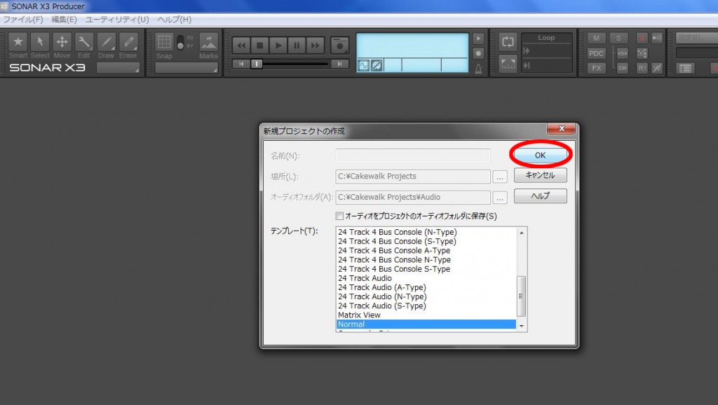Toggle global Mute (M)
The image size is (718, 405).
click(x=596, y=39)
